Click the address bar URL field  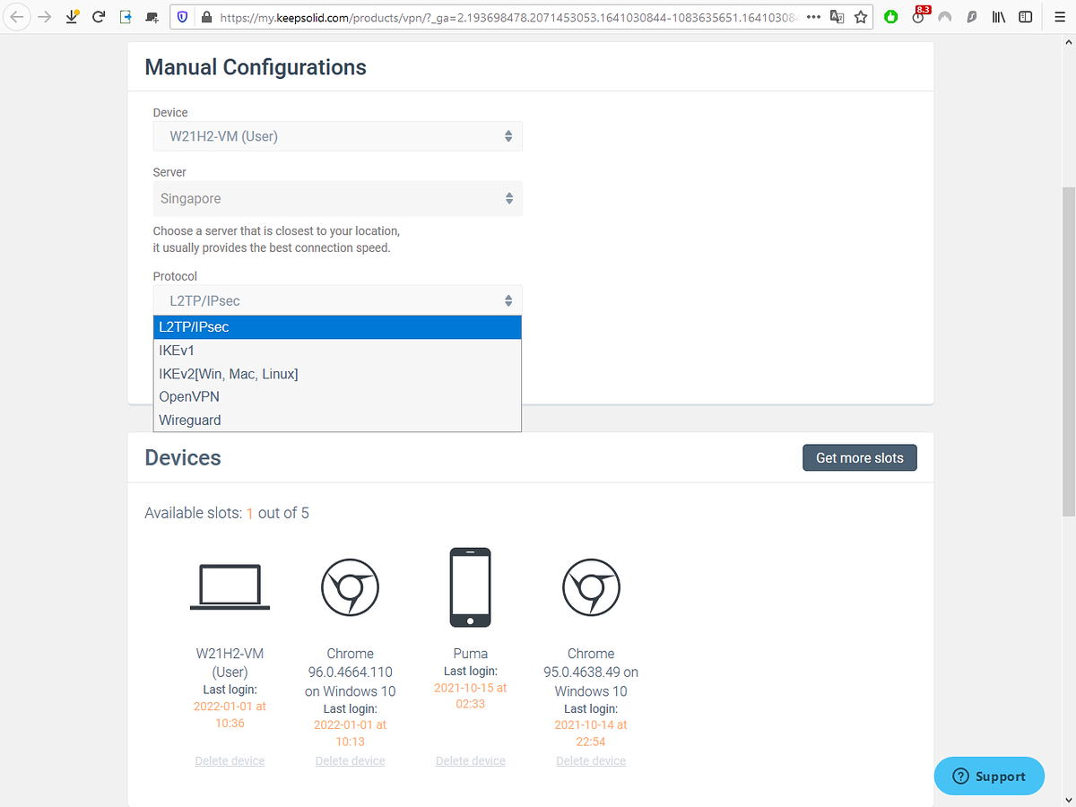pyautogui.click(x=507, y=16)
